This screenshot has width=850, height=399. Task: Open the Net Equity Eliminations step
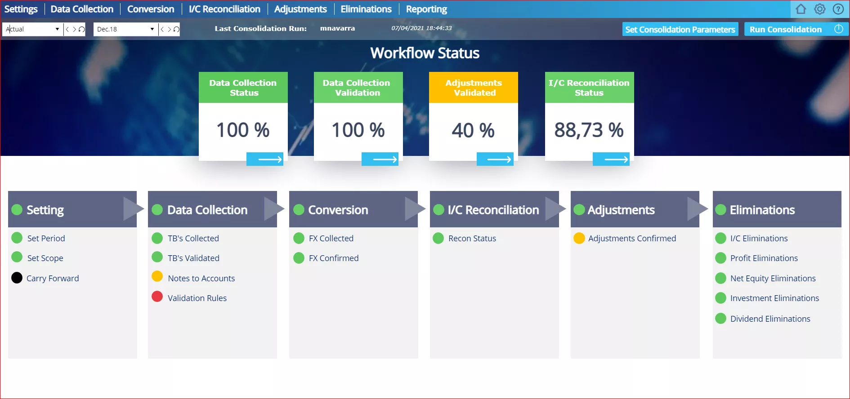pos(773,278)
